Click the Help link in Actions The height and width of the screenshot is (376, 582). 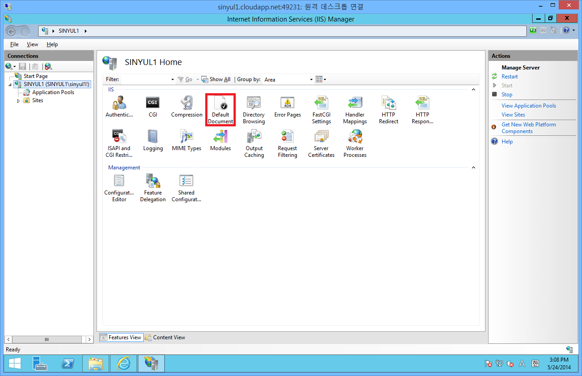pos(507,142)
